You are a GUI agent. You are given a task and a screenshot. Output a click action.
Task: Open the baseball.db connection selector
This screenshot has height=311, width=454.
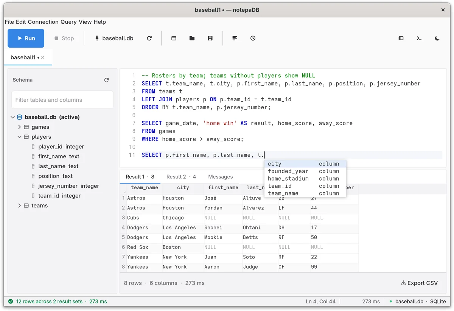coord(114,38)
